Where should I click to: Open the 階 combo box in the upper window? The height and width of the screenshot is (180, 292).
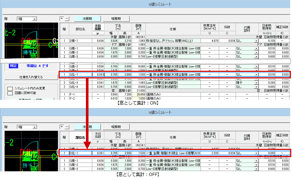35,19
